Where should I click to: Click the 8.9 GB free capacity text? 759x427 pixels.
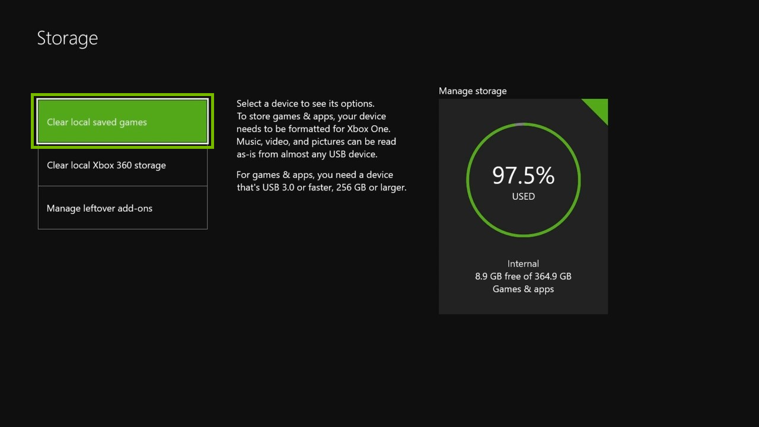point(523,276)
